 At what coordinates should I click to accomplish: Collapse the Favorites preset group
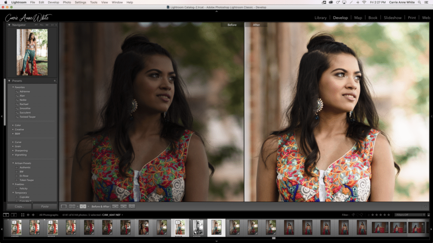pyautogui.click(x=13, y=87)
